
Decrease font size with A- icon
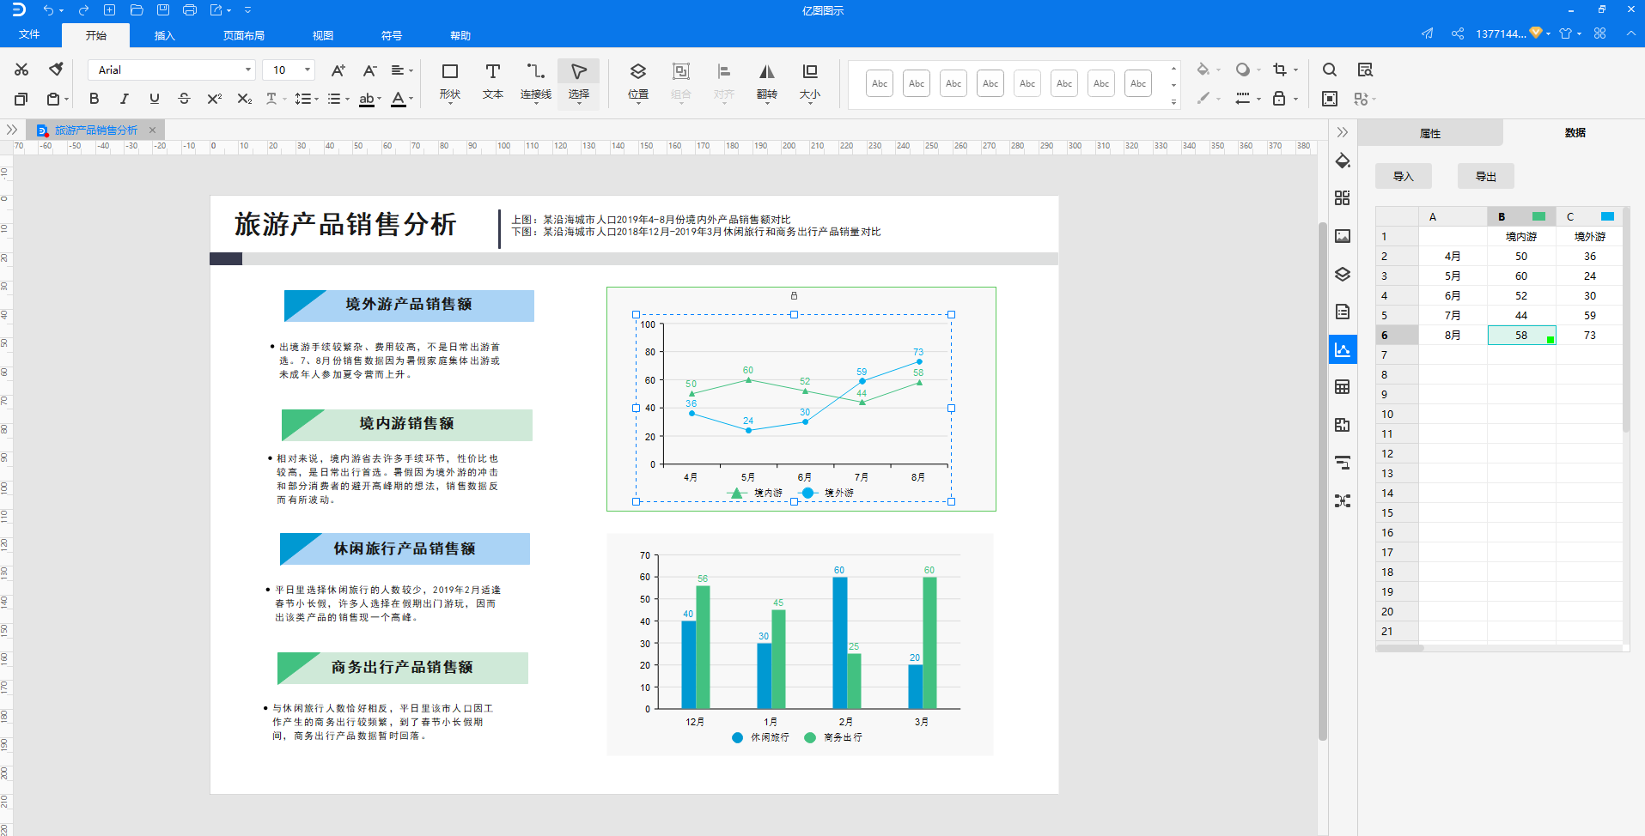(369, 70)
